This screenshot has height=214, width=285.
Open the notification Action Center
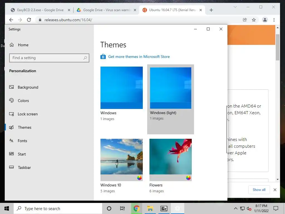276,208
